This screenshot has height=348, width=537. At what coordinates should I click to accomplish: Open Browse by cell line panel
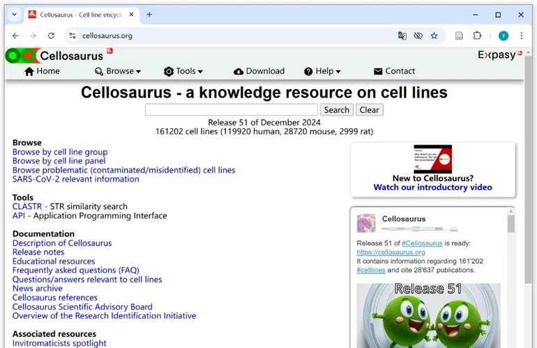(59, 161)
